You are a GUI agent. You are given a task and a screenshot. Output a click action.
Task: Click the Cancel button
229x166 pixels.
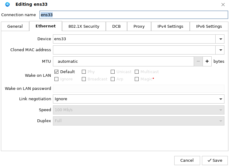tap(187, 161)
